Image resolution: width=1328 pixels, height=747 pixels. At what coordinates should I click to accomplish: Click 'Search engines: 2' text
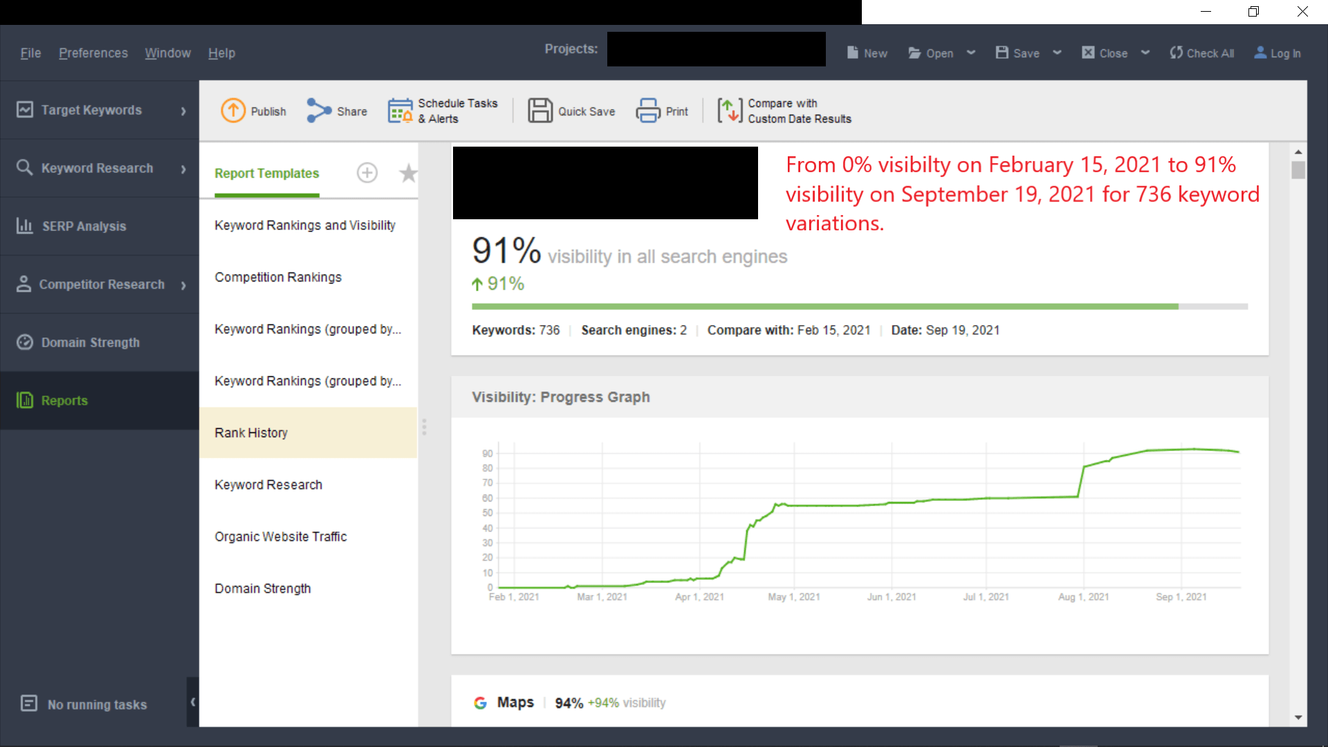click(x=634, y=331)
